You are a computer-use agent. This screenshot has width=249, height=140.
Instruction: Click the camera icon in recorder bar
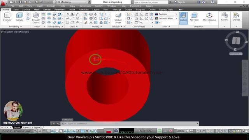(116, 131)
